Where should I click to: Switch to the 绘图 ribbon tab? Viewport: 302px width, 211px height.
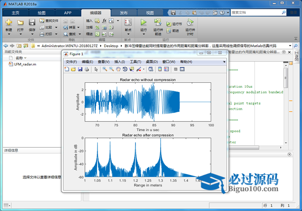(41, 13)
